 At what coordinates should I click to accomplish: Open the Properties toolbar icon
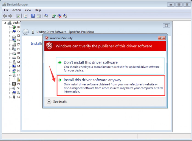(26, 16)
